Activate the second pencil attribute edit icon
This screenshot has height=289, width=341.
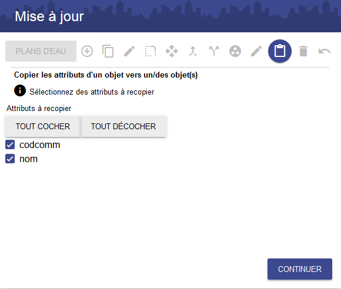click(256, 51)
